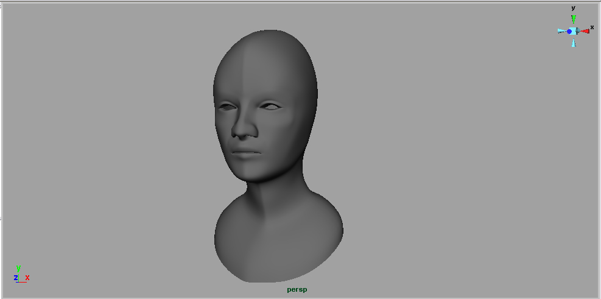
Task: Click the left cyan cone on view compass
Action: pyautogui.click(x=561, y=31)
